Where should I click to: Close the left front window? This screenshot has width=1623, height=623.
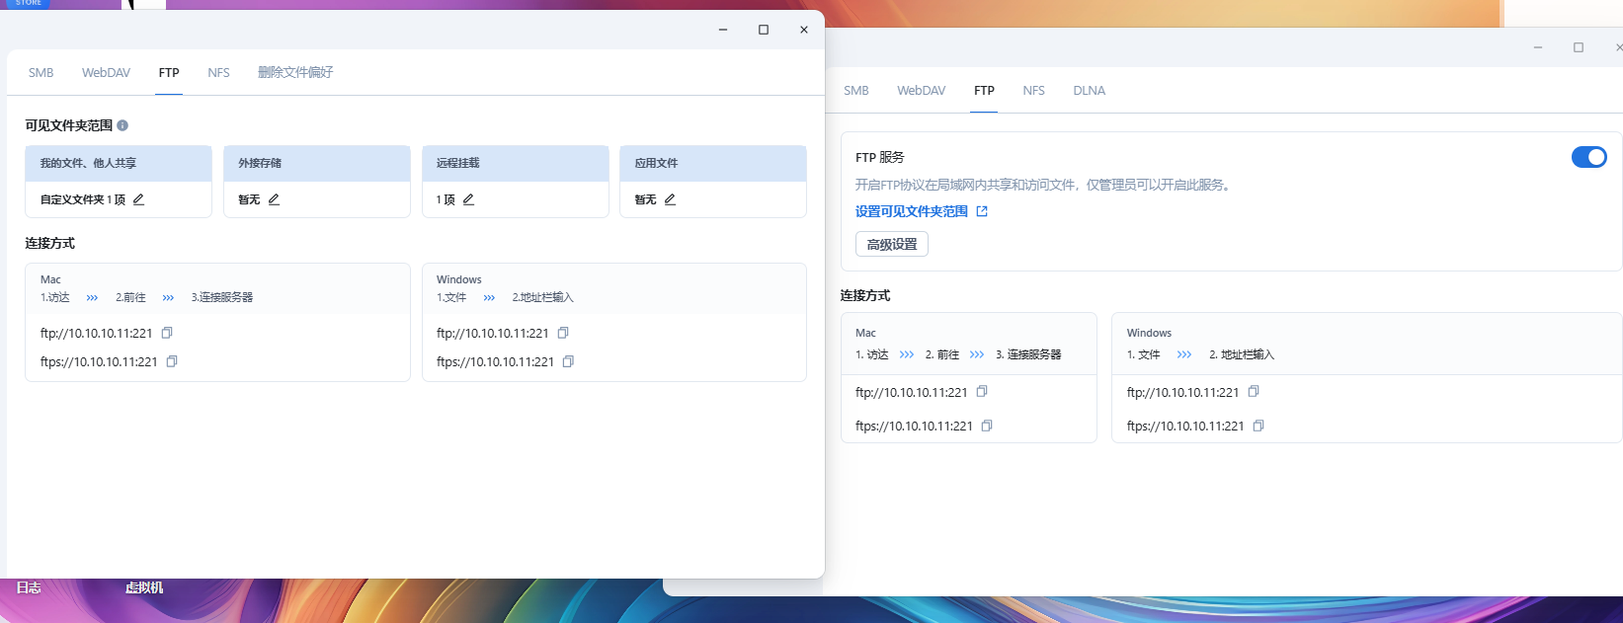[804, 30]
